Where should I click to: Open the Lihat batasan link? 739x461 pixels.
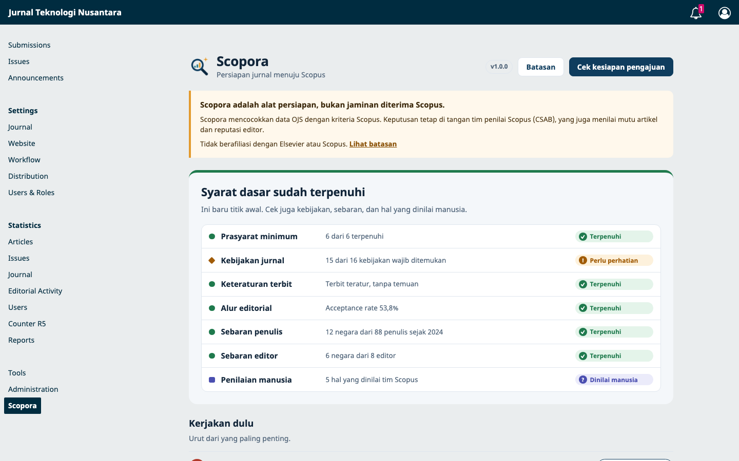[373, 144]
